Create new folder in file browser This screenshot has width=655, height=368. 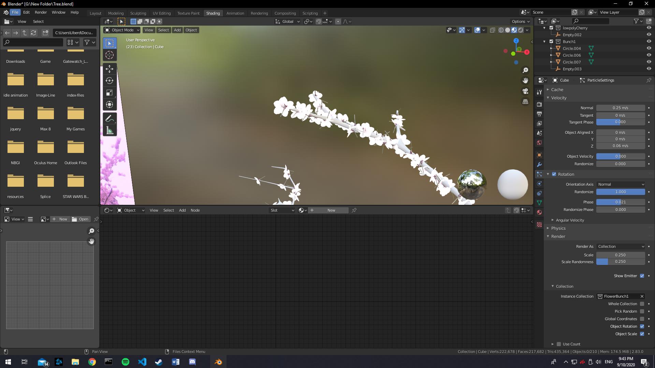point(45,33)
